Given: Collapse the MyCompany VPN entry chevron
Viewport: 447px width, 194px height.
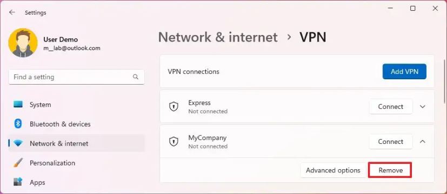Looking at the screenshot, I should [423, 141].
